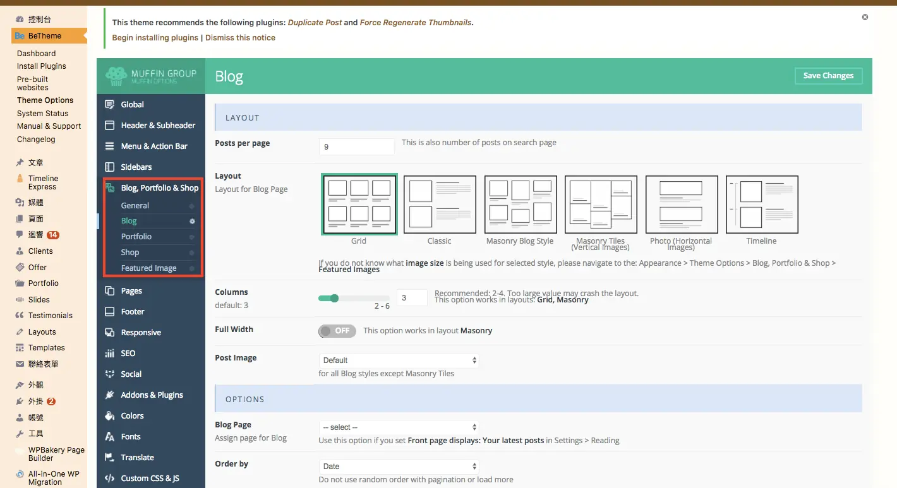Click the Menu & Action Bar hamburger icon
897x488 pixels.
pos(109,146)
